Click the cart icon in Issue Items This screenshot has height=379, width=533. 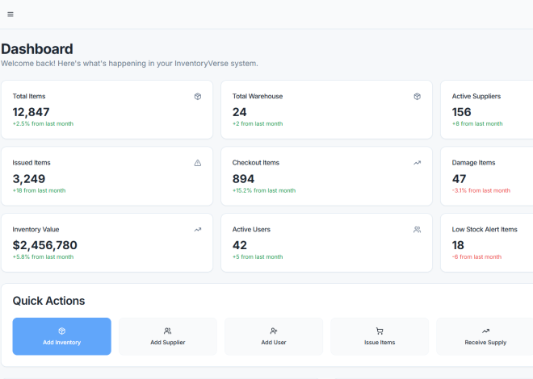tap(380, 331)
